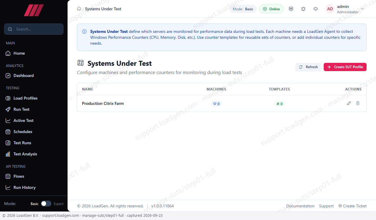The image size is (376, 220).
Task: Expand the admin account dropdown chevron
Action: 362,9
